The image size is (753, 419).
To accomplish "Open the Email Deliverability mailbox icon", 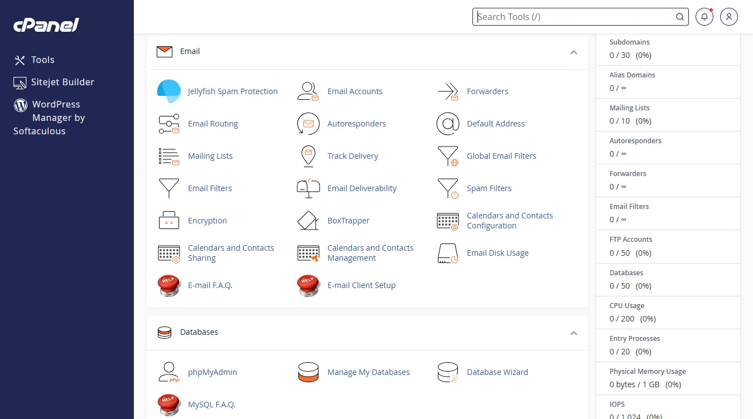I will pos(308,188).
